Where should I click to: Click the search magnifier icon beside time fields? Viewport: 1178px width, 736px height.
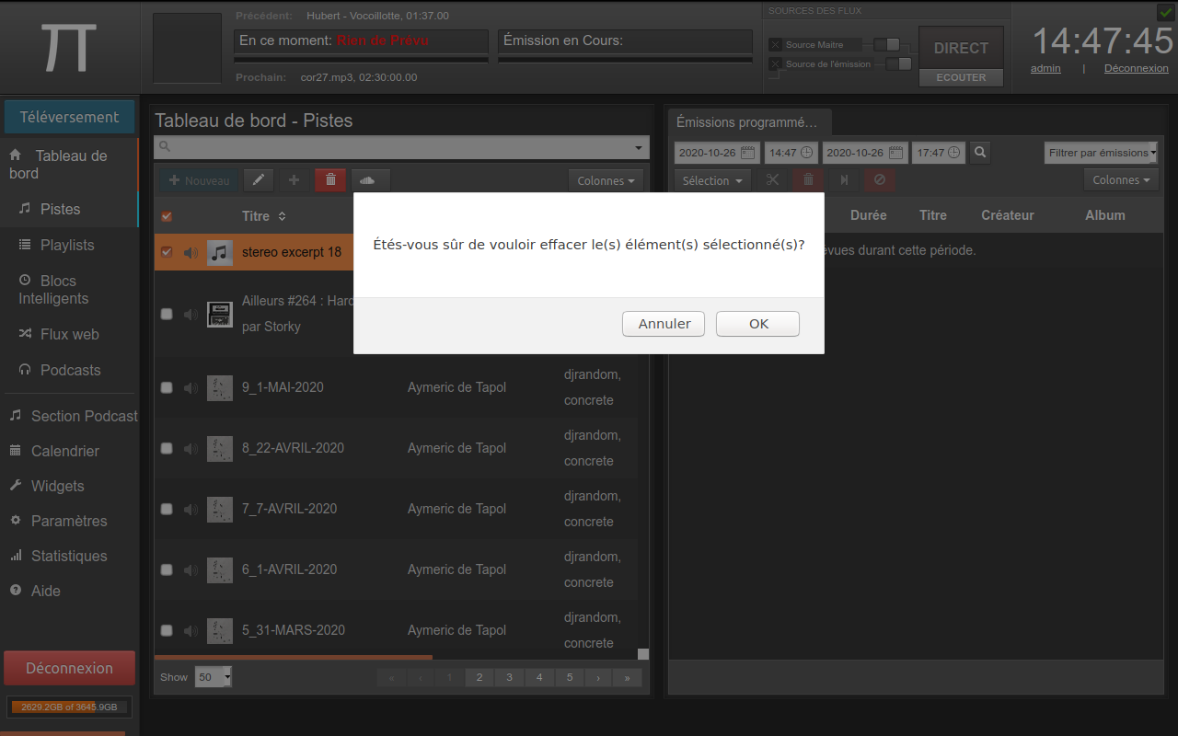(980, 152)
